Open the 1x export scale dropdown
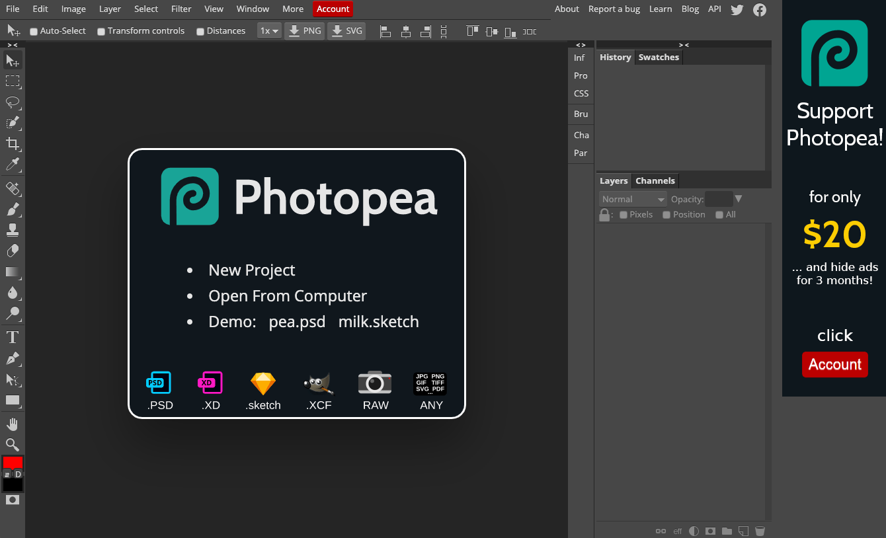The image size is (886, 538). (x=269, y=31)
